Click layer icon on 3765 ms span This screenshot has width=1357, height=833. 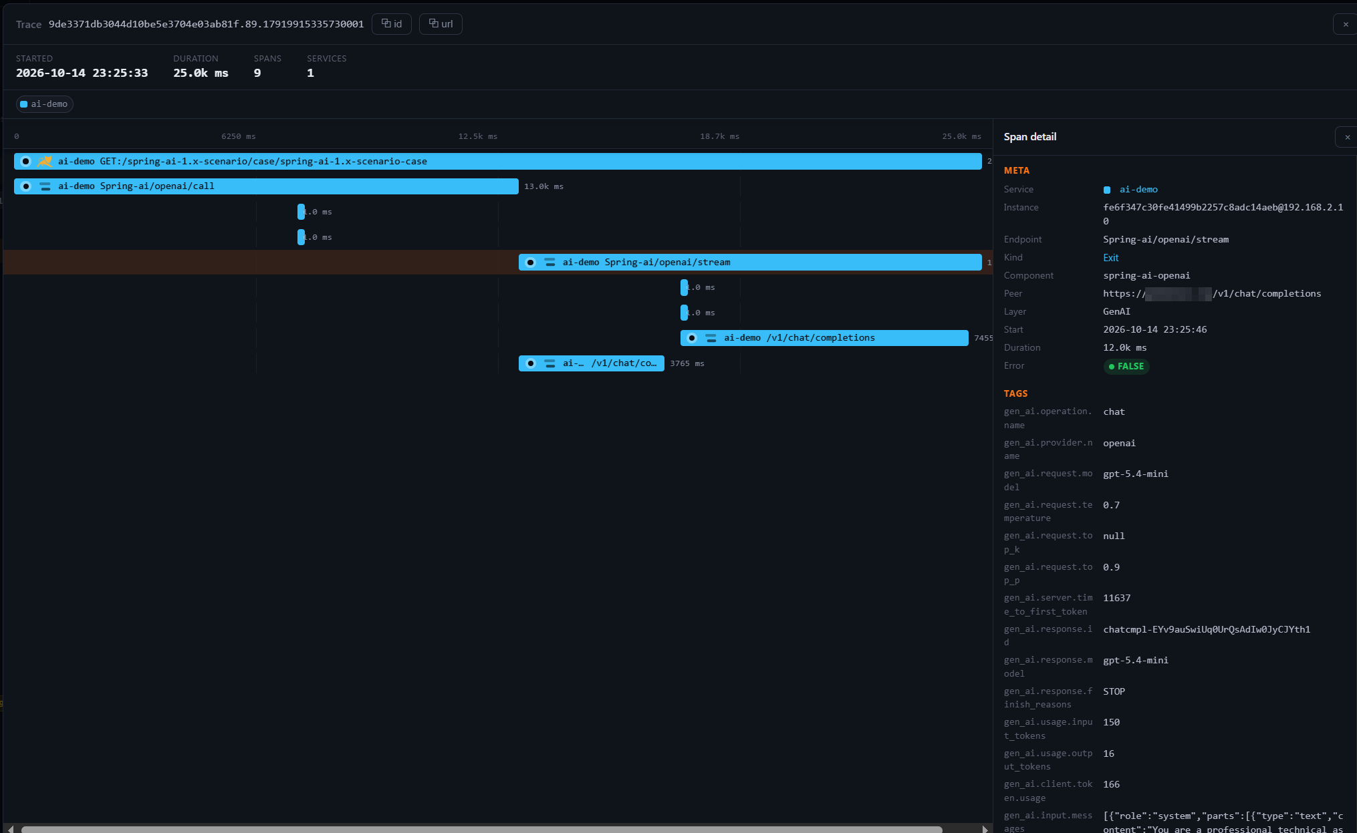(549, 363)
